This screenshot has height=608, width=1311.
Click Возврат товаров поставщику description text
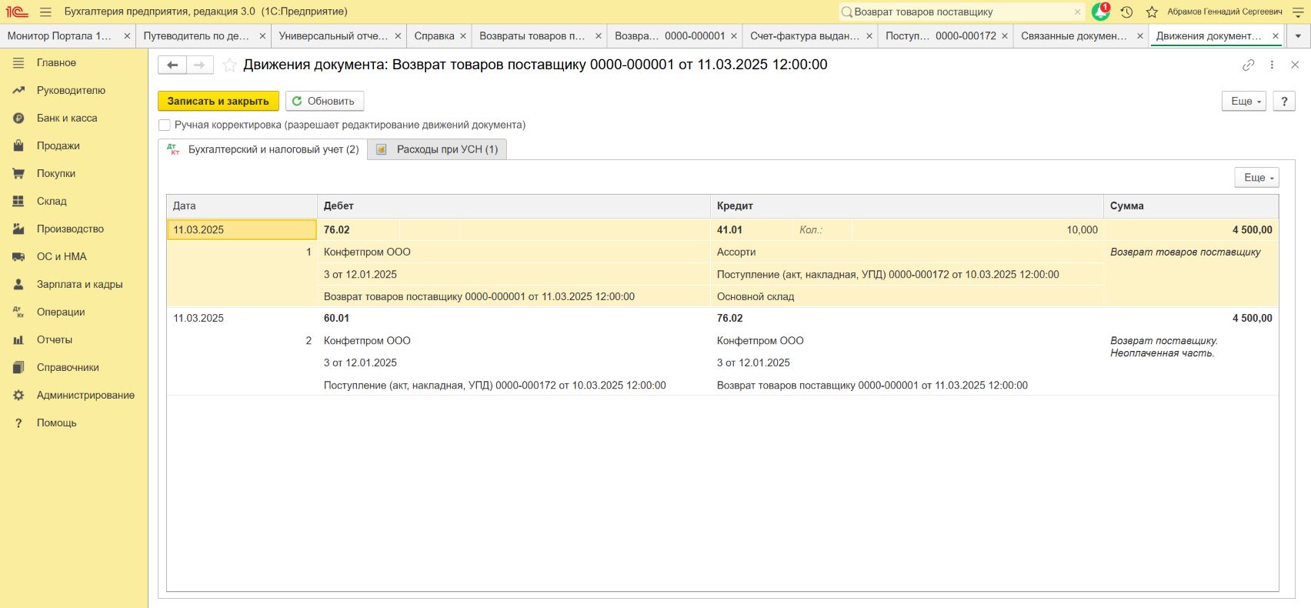1186,252
